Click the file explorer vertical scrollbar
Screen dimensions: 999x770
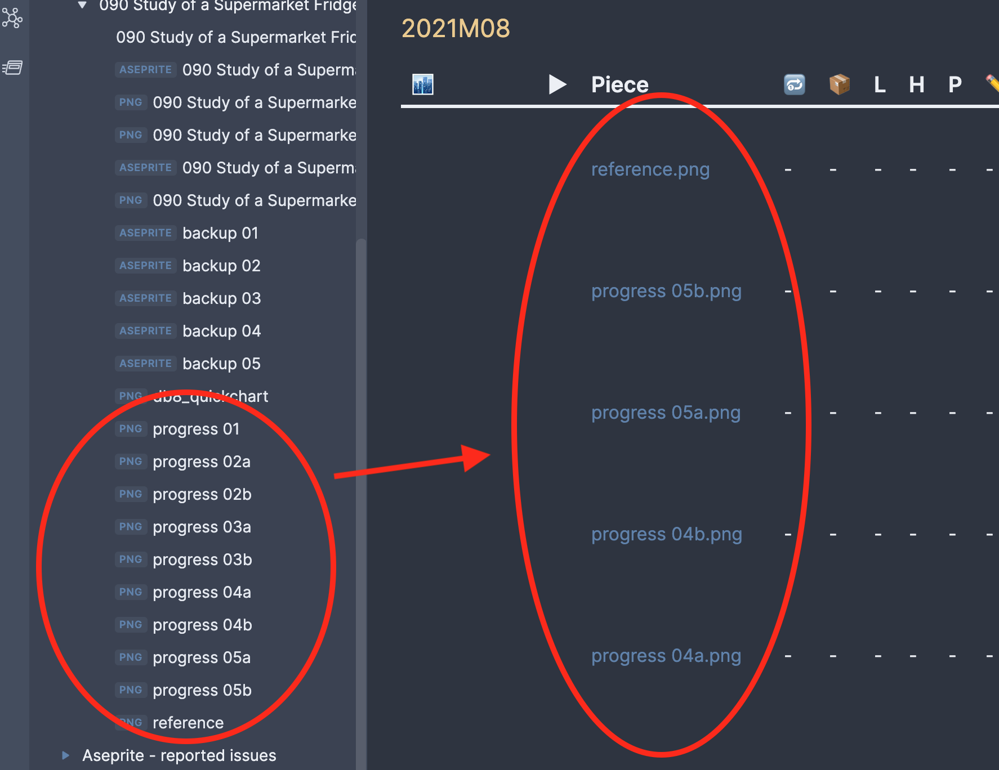361,504
